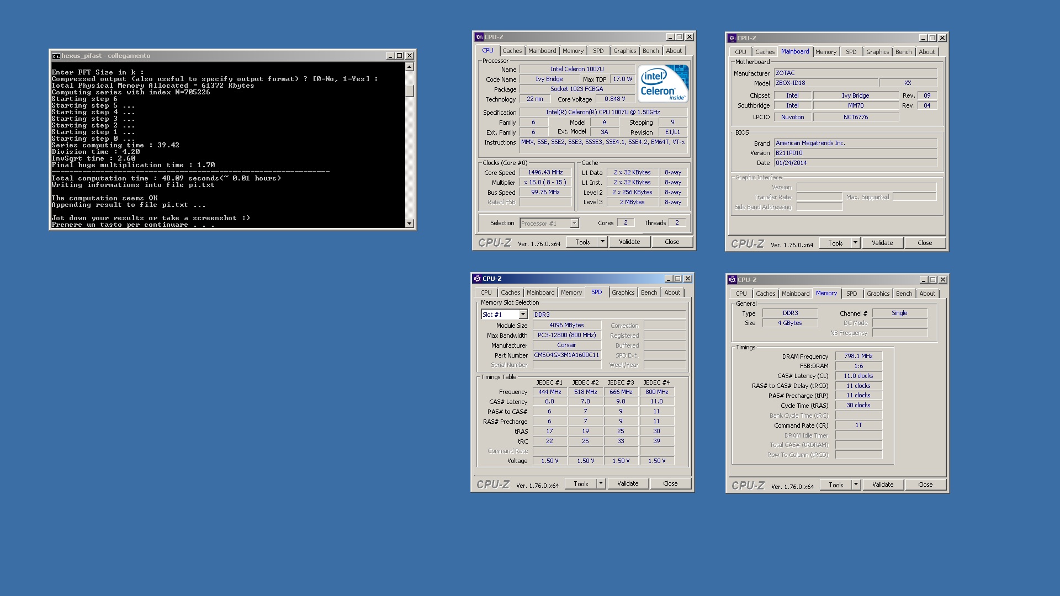Click Tools button in the Mainboard window

pos(835,243)
